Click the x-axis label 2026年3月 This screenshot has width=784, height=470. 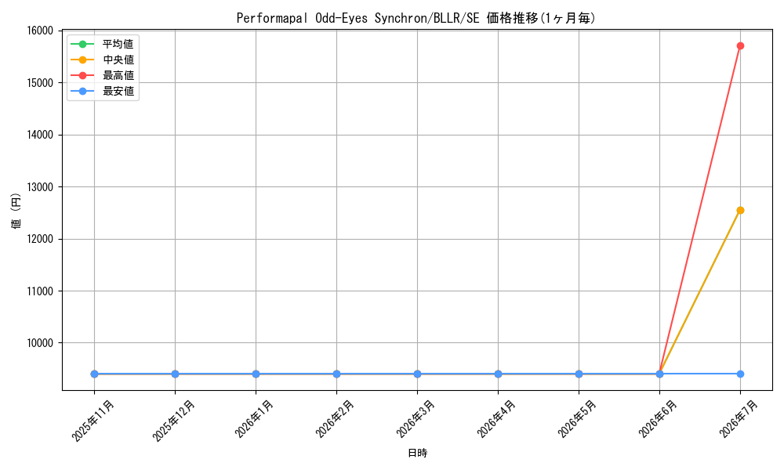click(x=416, y=420)
